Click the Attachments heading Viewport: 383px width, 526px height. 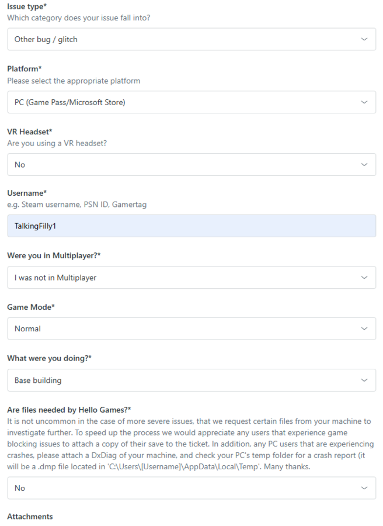(30, 517)
